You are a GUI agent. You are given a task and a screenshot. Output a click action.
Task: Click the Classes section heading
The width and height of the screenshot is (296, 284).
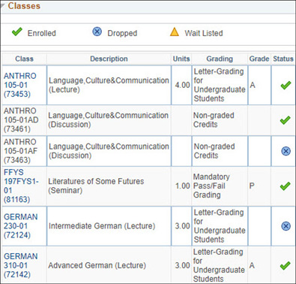[x=24, y=6]
